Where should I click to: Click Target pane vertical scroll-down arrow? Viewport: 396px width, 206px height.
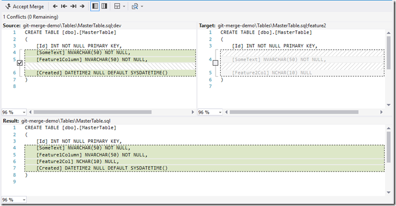(388, 105)
